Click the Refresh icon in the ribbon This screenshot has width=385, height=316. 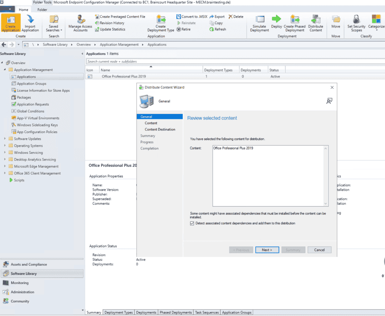point(218,29)
